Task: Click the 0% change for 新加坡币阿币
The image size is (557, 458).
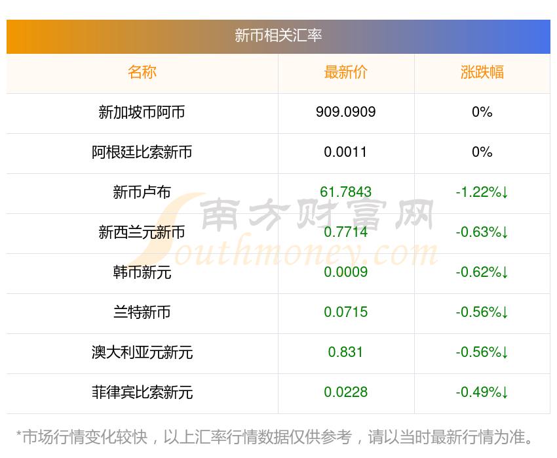Action: [482, 112]
